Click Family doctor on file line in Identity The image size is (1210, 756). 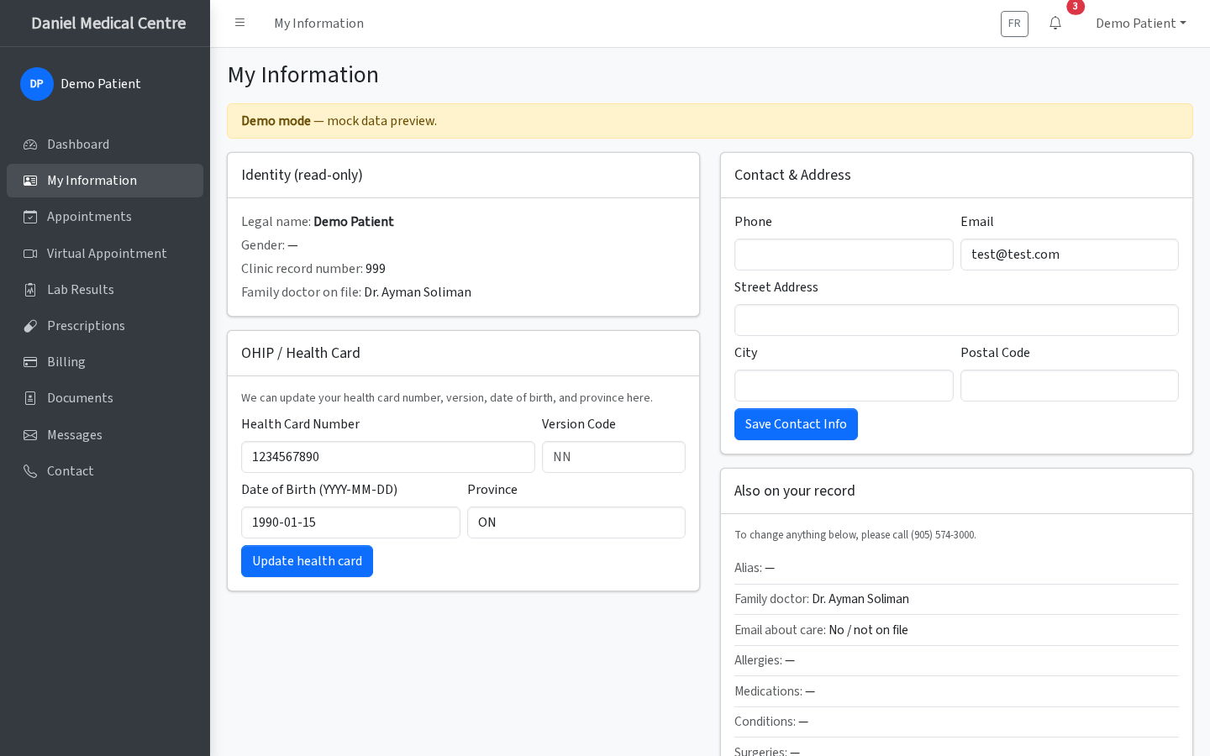356,292
